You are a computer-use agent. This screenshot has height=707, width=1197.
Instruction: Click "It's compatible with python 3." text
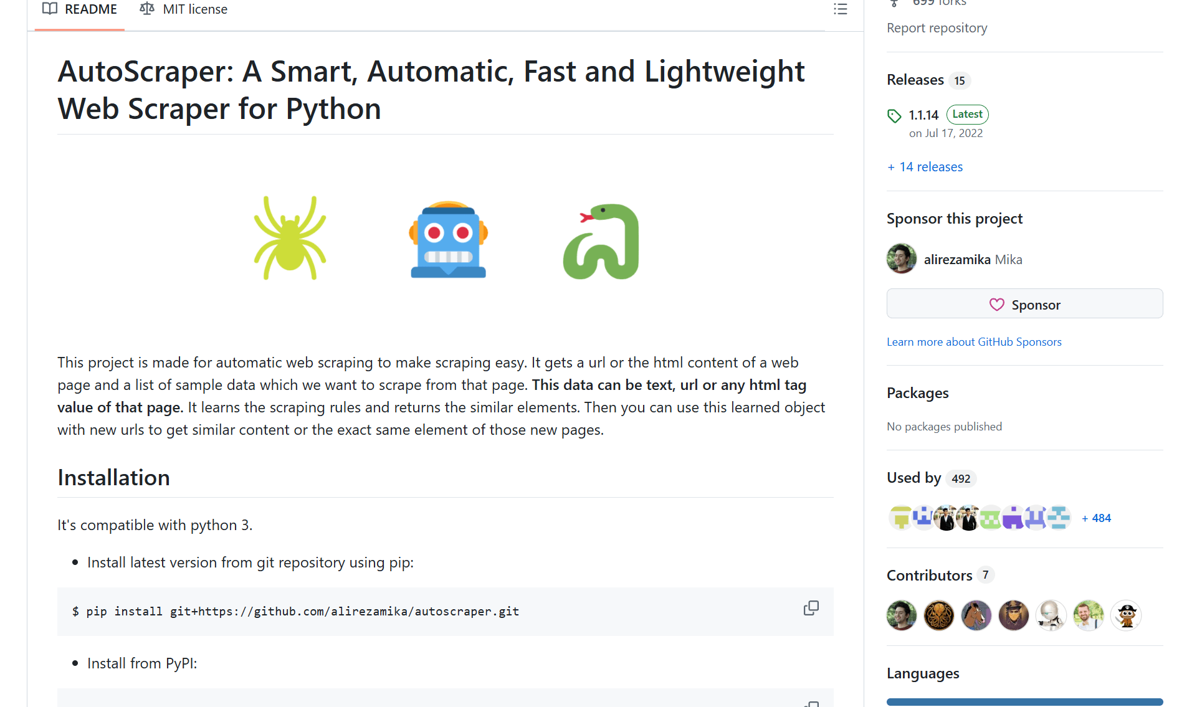[155, 525]
